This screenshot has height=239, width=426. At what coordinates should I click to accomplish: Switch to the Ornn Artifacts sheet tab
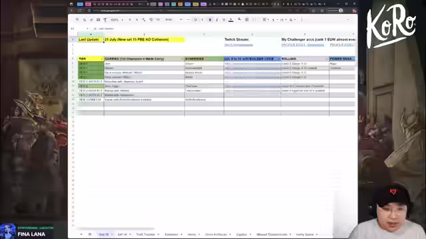pos(216,234)
